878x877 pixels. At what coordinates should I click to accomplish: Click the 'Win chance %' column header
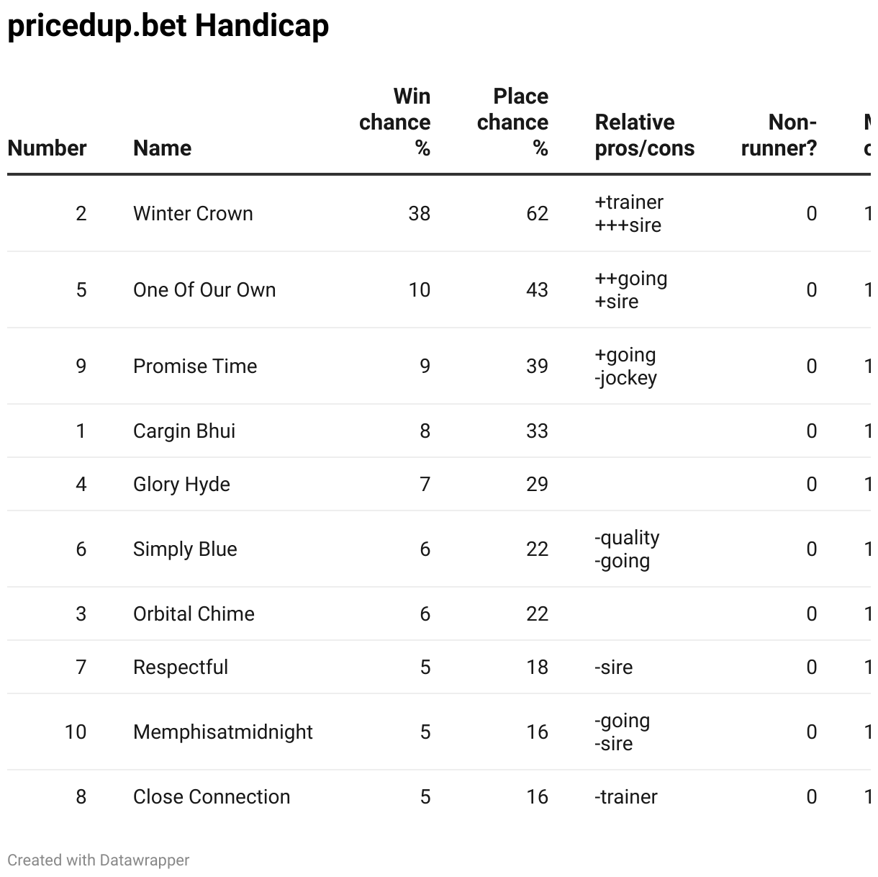click(x=395, y=122)
